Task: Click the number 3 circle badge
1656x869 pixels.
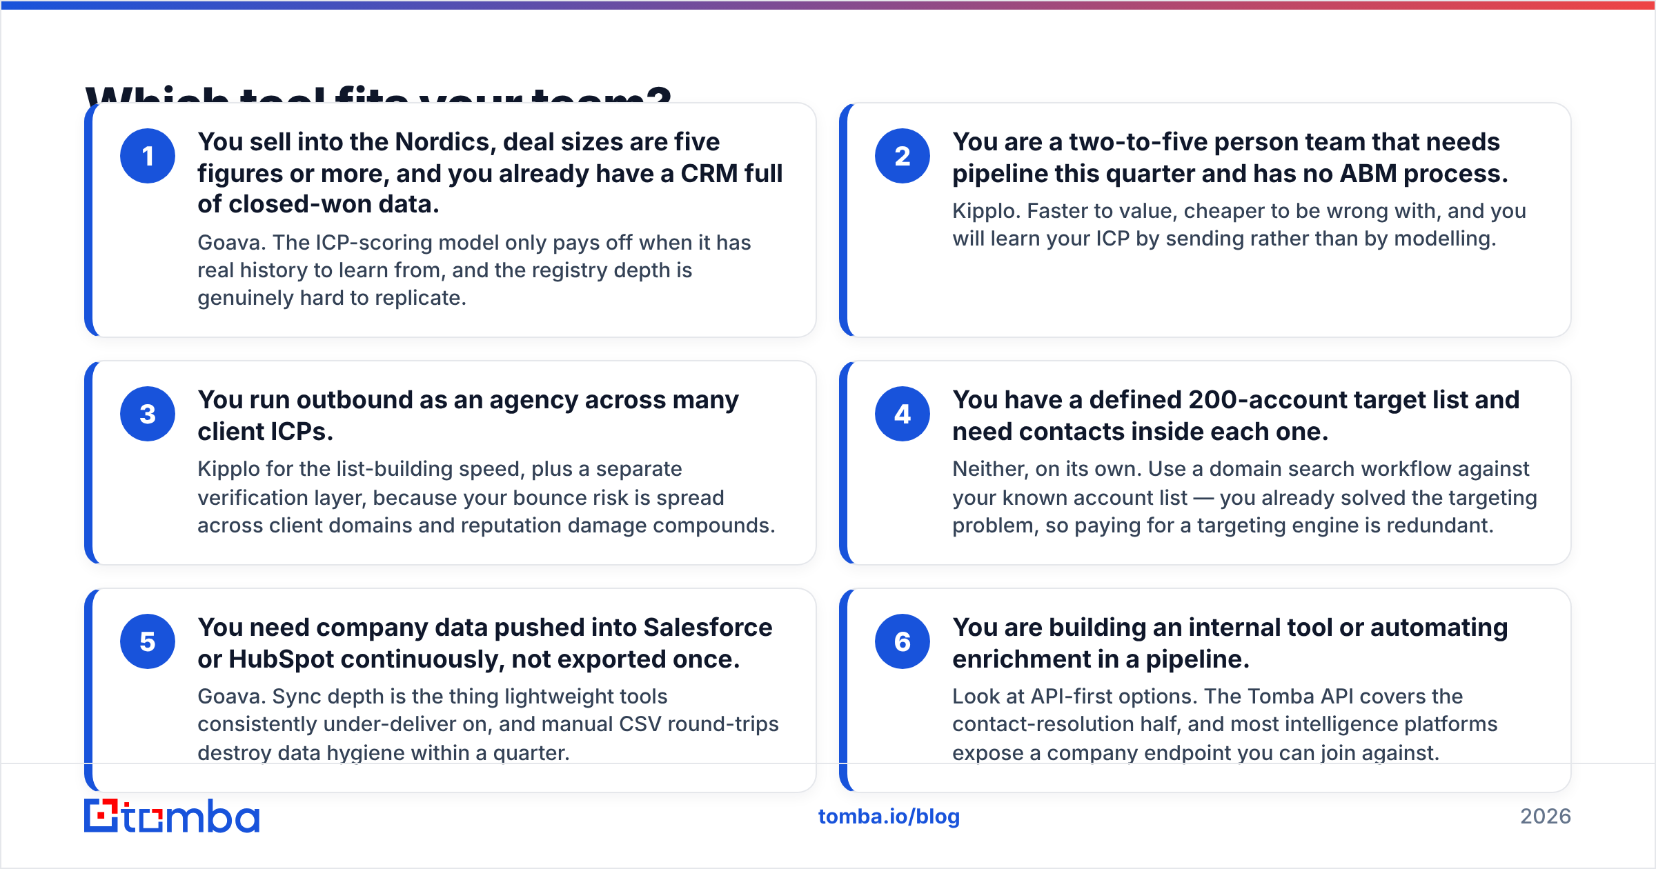Action: point(148,414)
